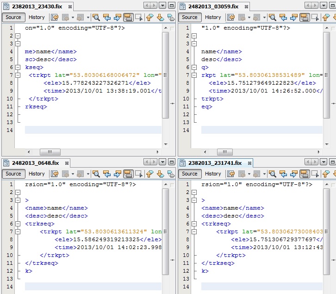The height and width of the screenshot is (294, 336).
Task: Click Source button in 2382013_231741.fix pane
Action: (189, 174)
